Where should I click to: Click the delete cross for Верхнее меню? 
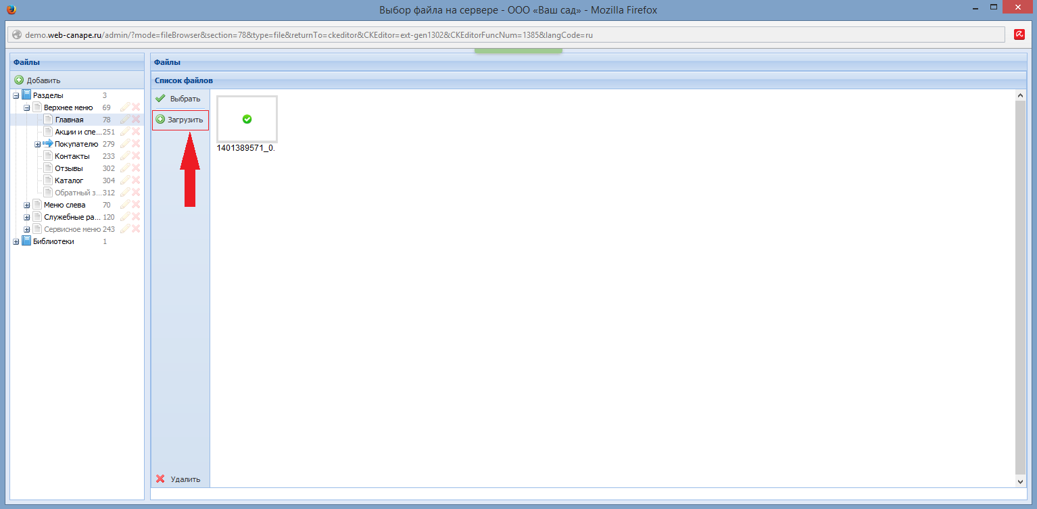[136, 107]
